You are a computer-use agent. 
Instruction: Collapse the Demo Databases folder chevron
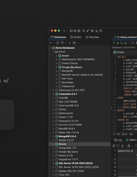tap(50, 48)
